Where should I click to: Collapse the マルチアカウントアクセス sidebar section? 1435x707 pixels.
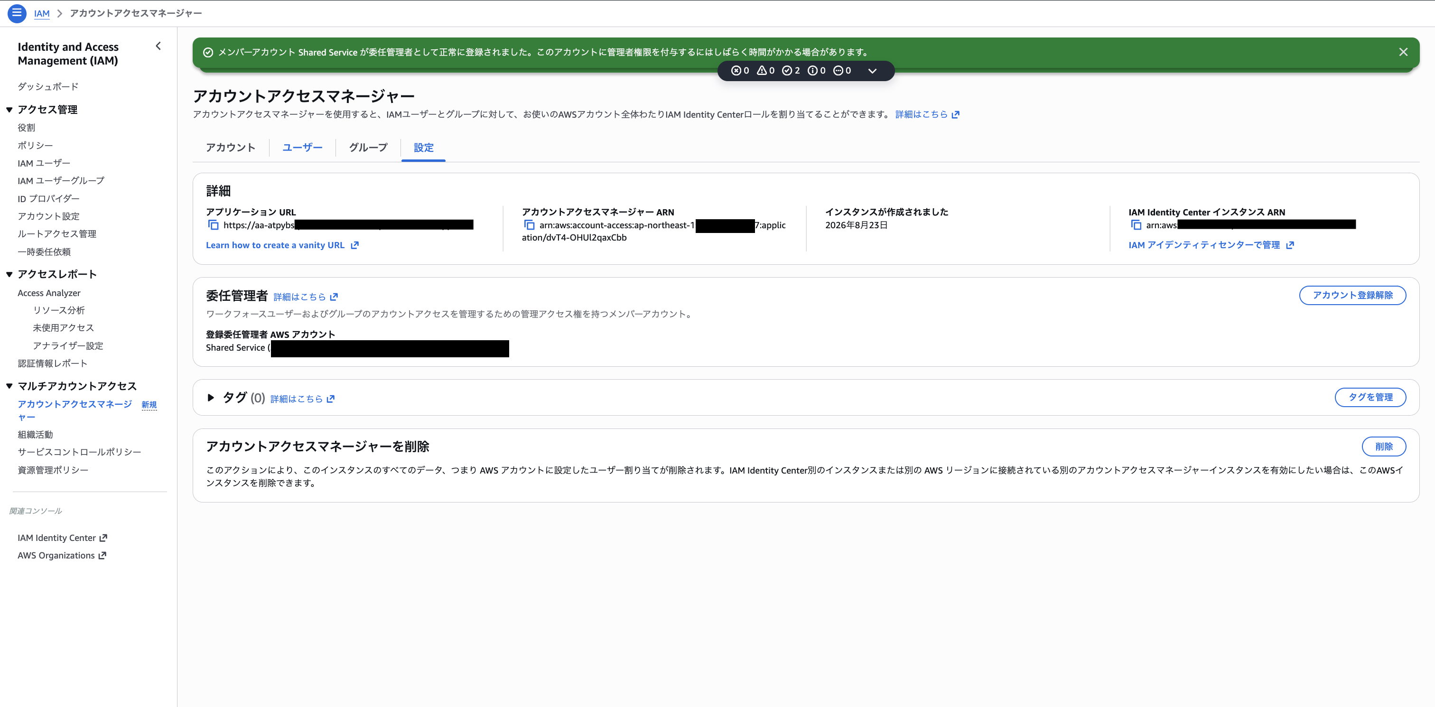pos(9,386)
